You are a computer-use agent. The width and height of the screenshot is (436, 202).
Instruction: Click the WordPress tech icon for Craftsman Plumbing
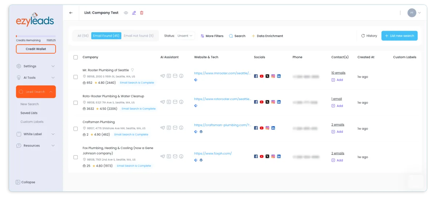point(201,132)
